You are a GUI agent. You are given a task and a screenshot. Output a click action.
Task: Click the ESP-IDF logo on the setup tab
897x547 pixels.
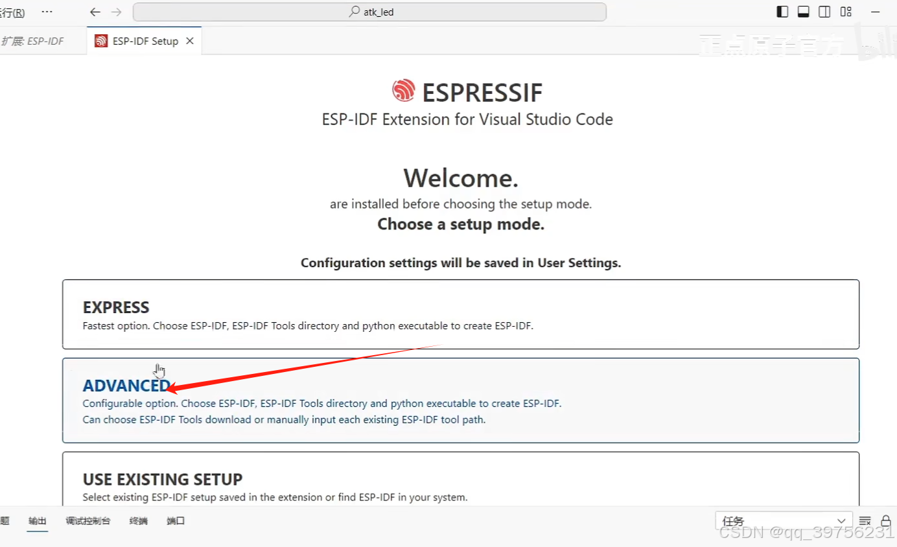[101, 40]
